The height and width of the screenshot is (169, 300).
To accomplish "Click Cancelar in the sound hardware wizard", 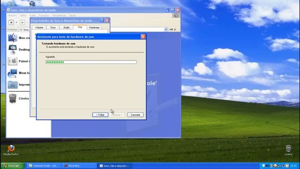I will 135,115.
